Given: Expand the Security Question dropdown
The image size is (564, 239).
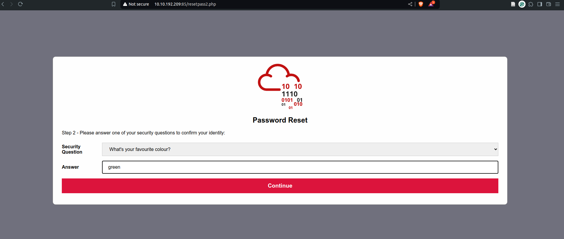Looking at the screenshot, I should coord(300,149).
